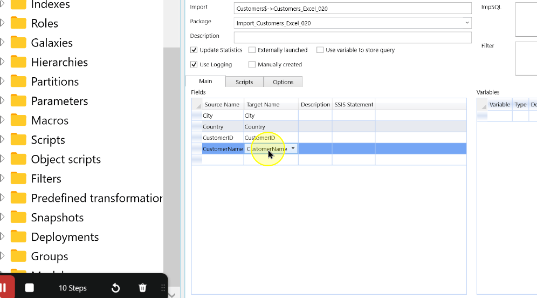Switch to the Options tab
The image size is (537, 298).
pos(283,82)
